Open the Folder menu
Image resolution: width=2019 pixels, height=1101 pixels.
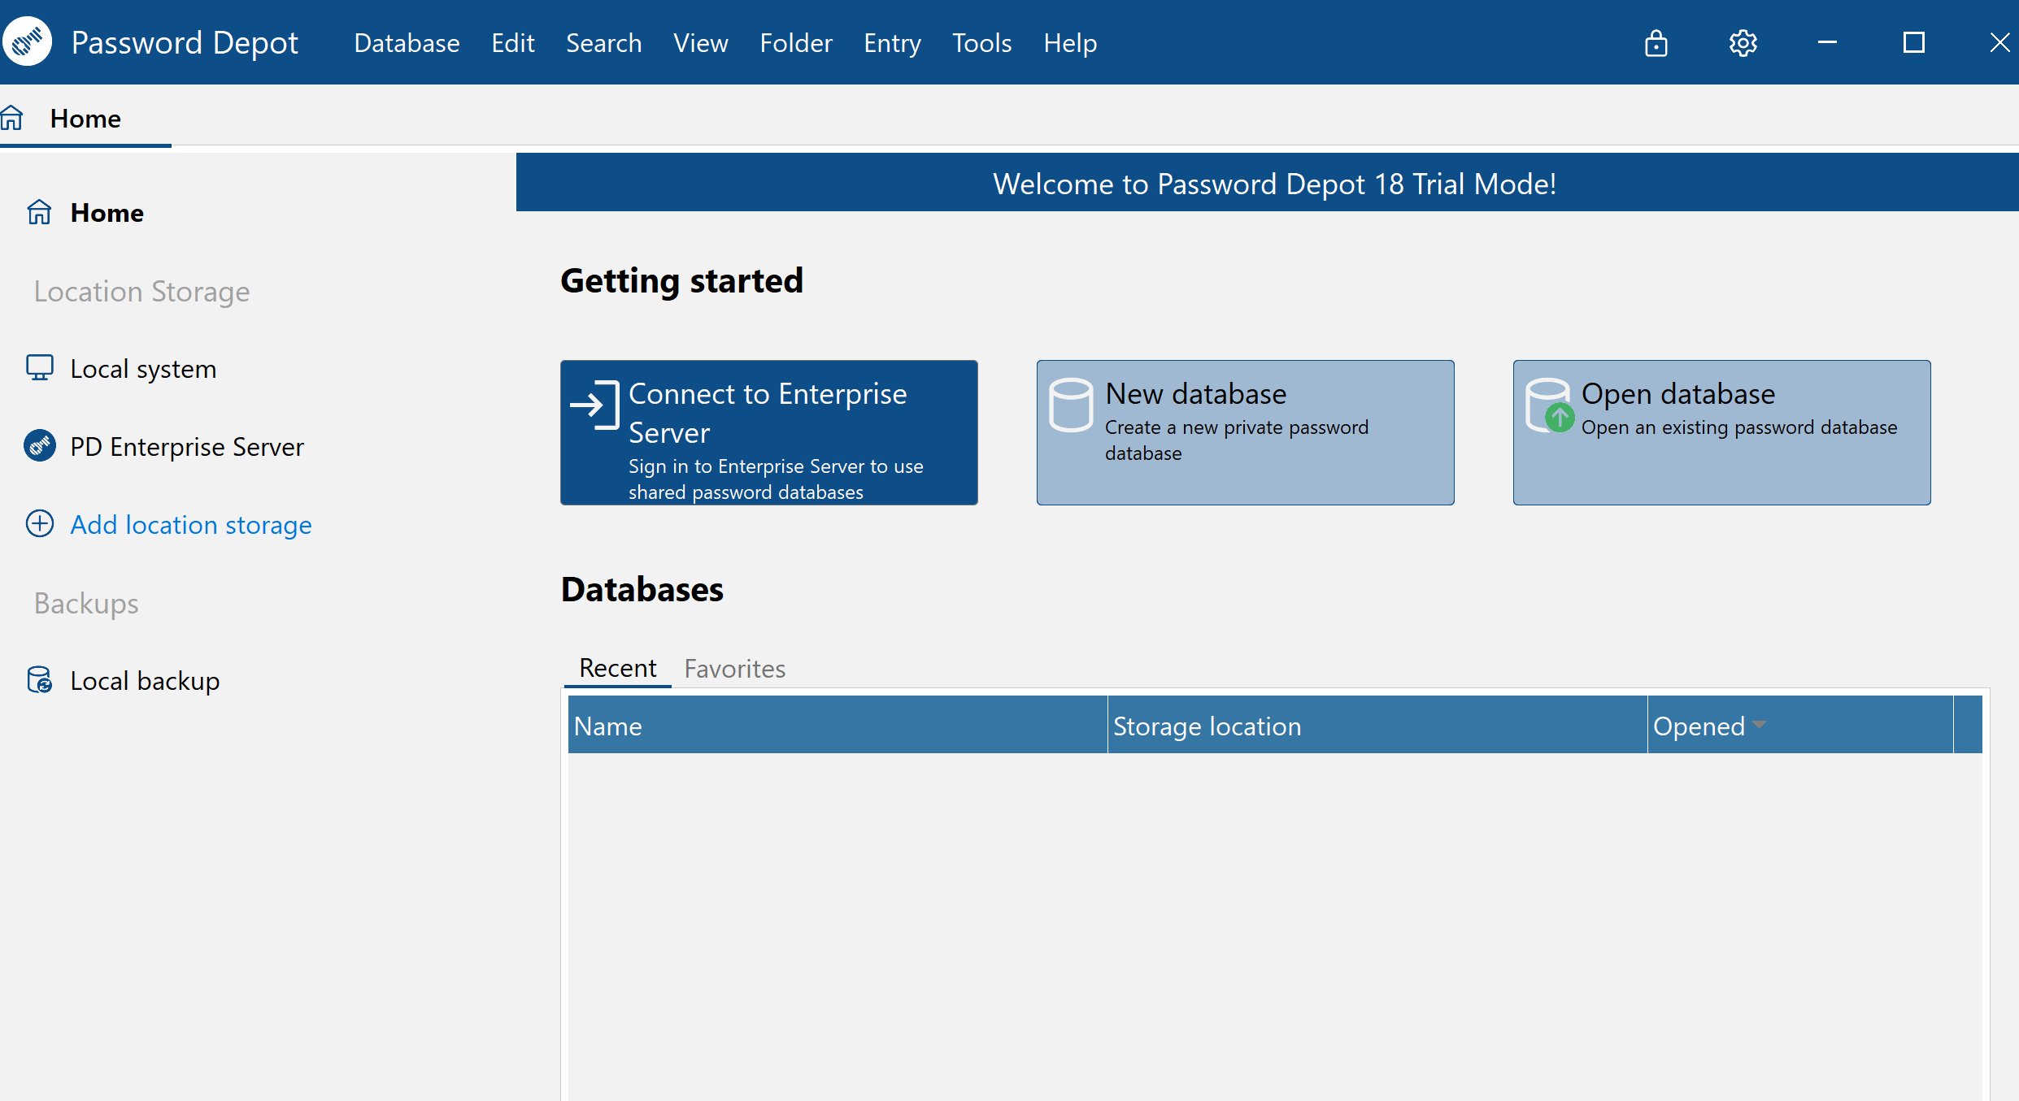[795, 42]
